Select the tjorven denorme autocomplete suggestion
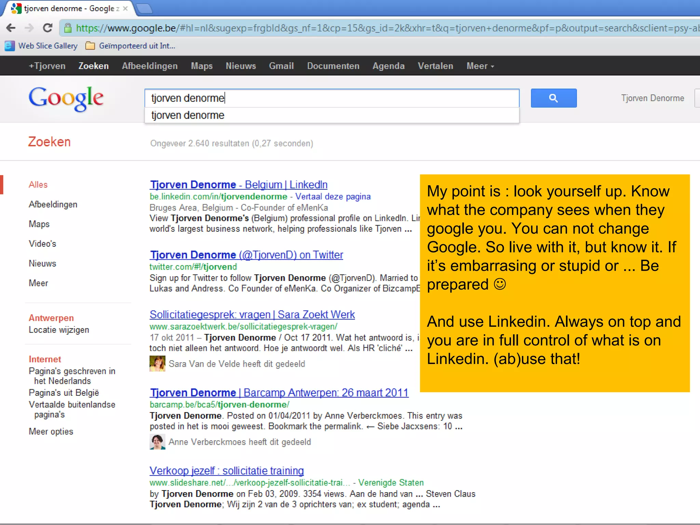The width and height of the screenshot is (700, 525). [332, 115]
